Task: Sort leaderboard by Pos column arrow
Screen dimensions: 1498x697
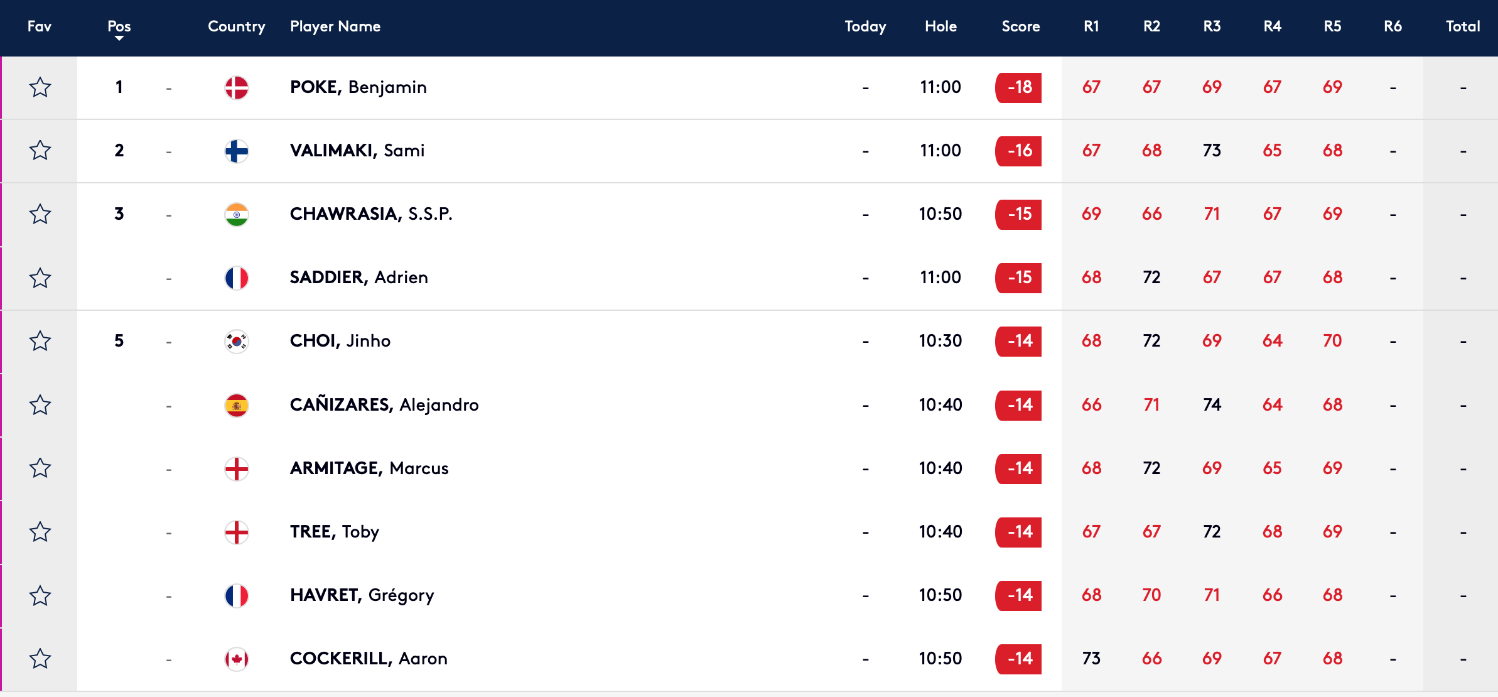Action: pyautogui.click(x=119, y=38)
